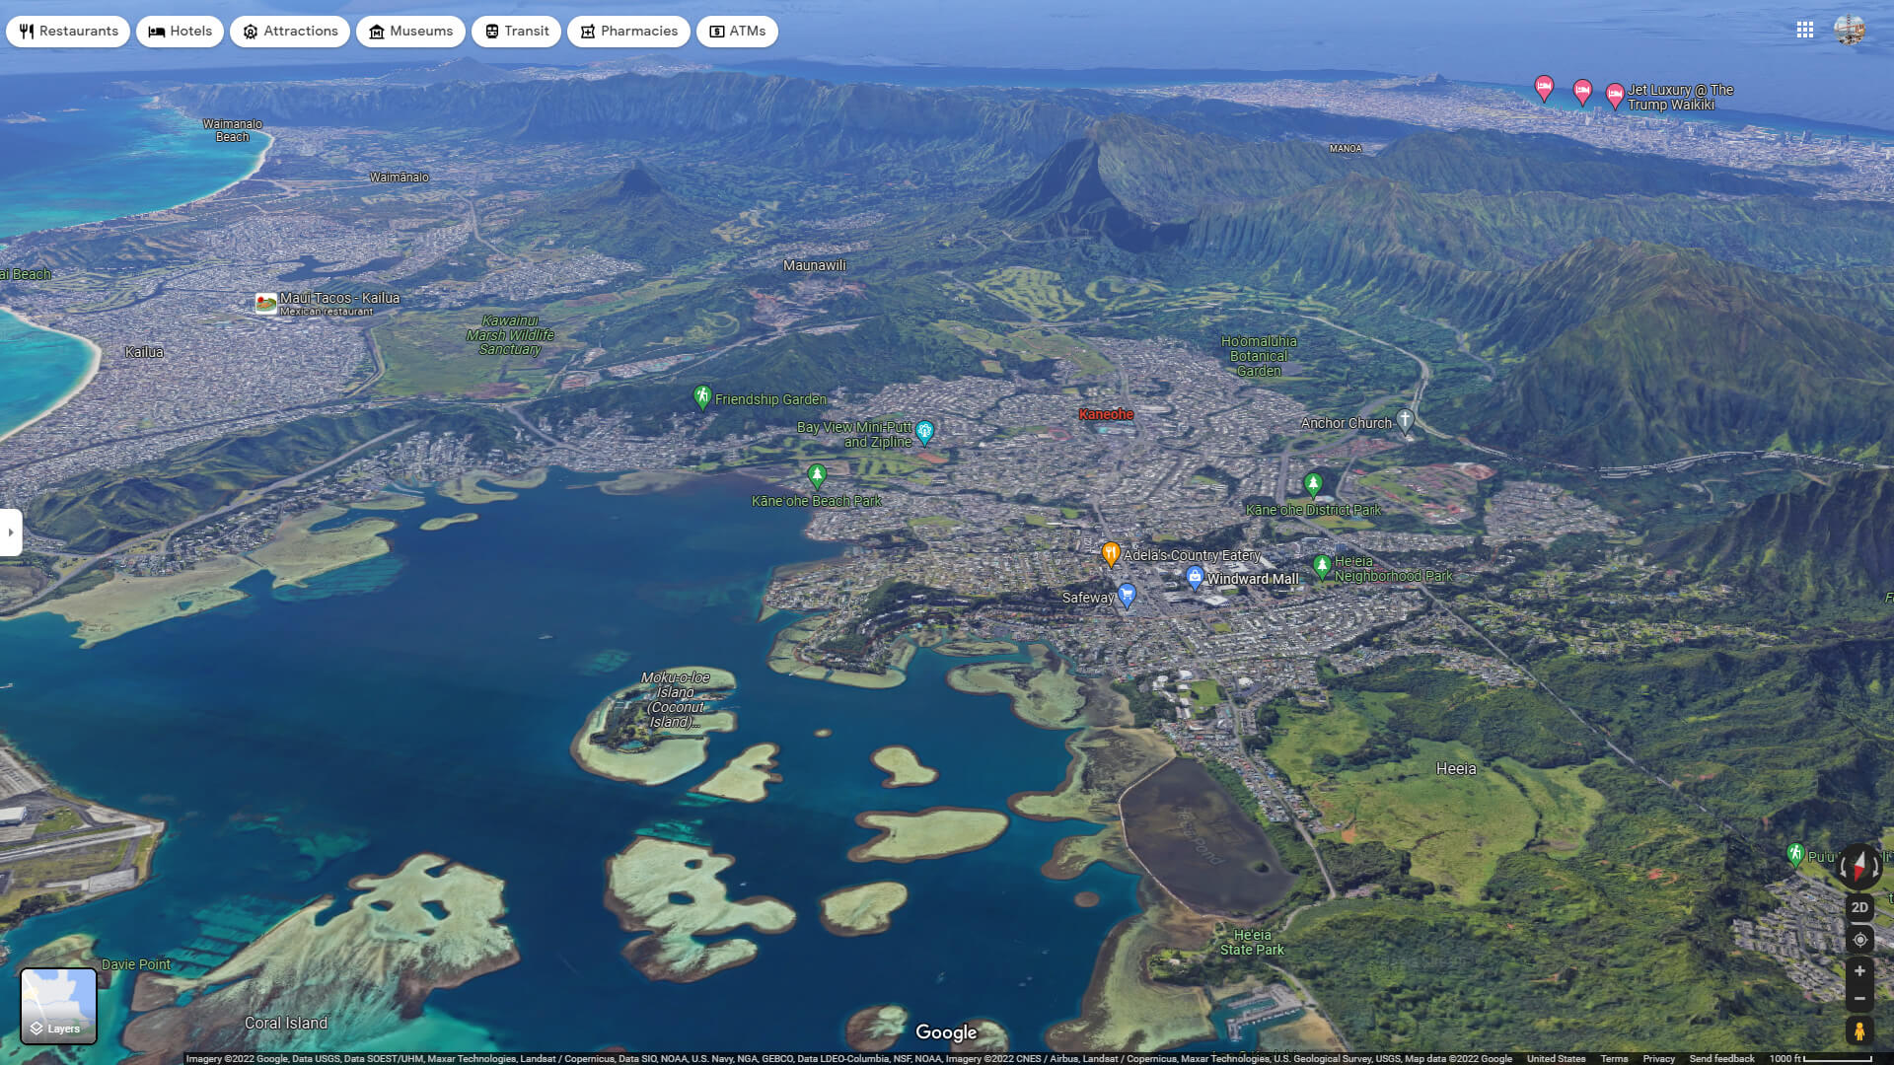Switch to the Attractions category
This screenshot has height=1065, width=1894.
point(289,31)
